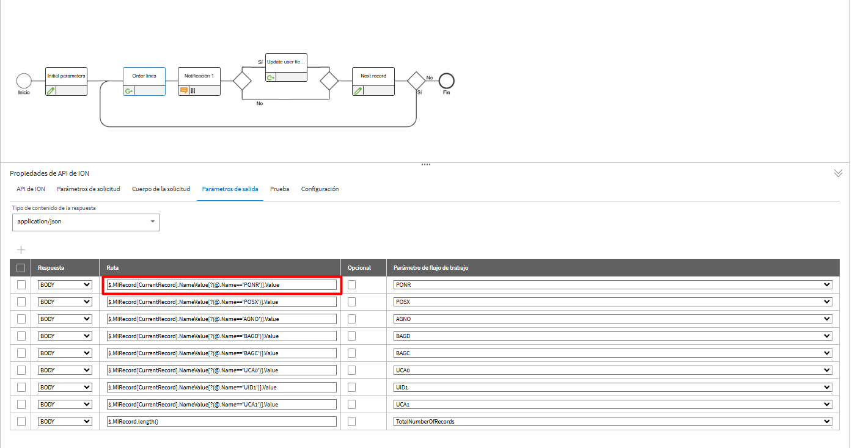The image size is (855, 448).
Task: Click the Next record activity node
Action: 373,81
